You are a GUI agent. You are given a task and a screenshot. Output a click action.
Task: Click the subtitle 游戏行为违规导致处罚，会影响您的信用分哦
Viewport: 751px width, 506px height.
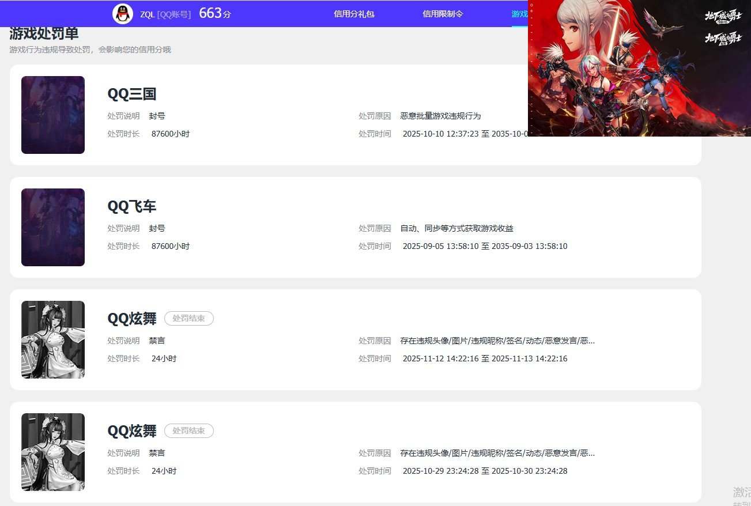90,50
